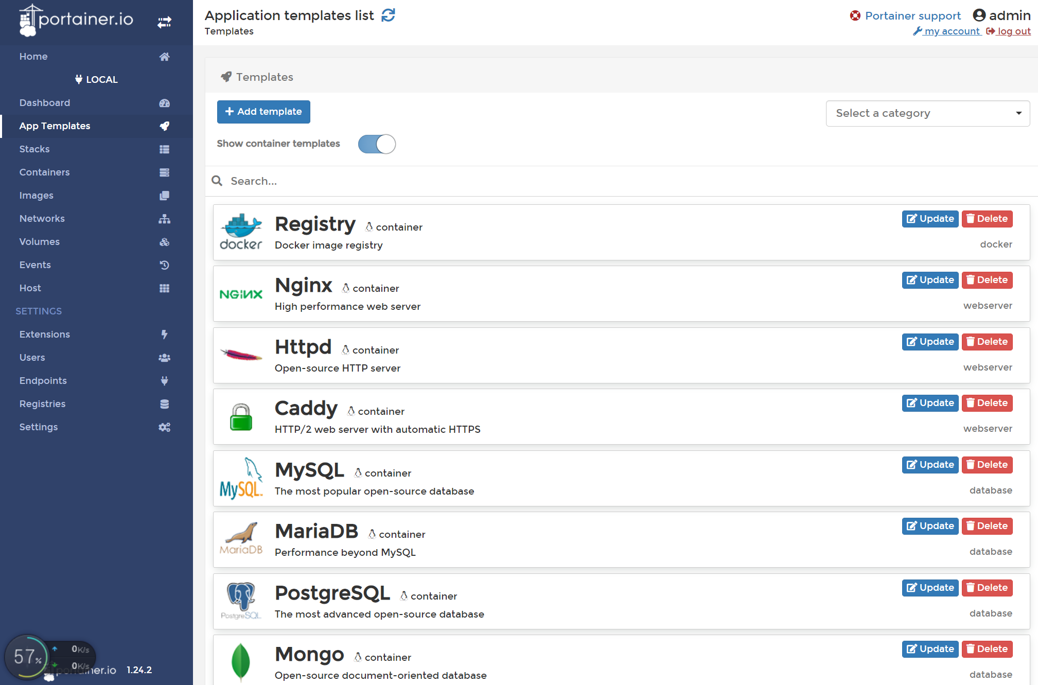The image size is (1038, 685).
Task: Open the Stacks menu item
Action: tap(34, 149)
